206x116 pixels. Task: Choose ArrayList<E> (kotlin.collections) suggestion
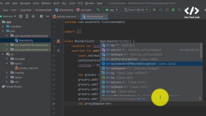click(151, 50)
